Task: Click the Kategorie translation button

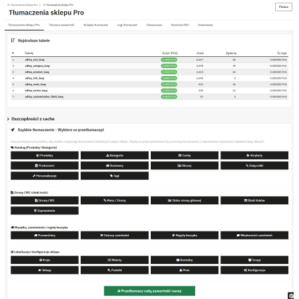Action: coord(114,155)
